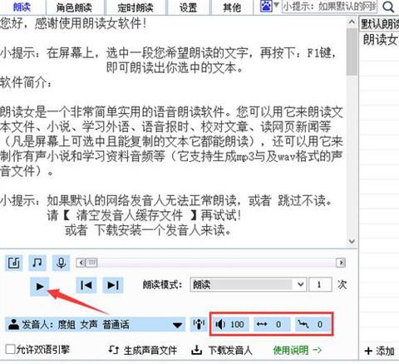Click the greeting line 您好，感谢使用朗读女软件！
The width and height of the screenshot is (399, 364).
pyautogui.click(x=73, y=23)
